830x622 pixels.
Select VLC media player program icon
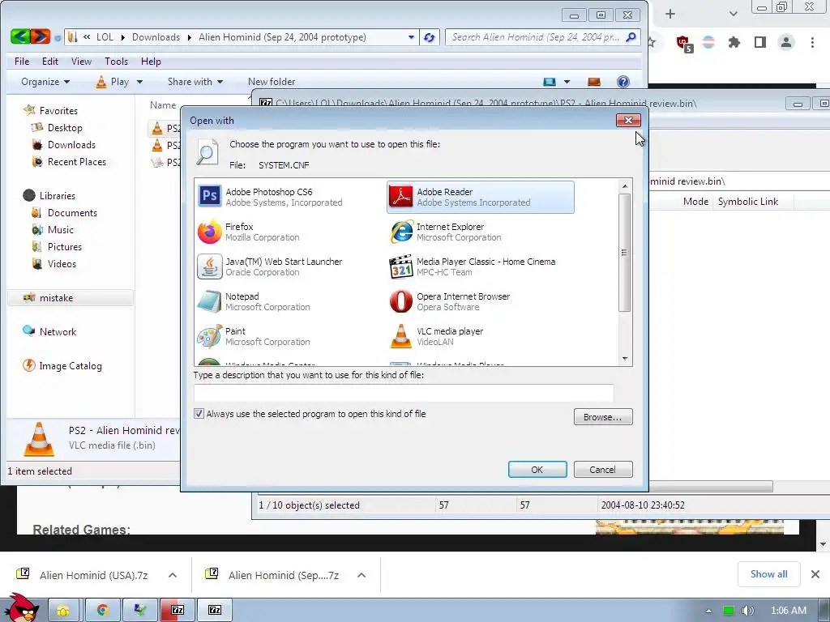(401, 336)
